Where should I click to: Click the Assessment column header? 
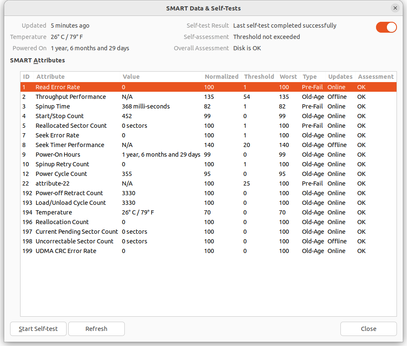[x=376, y=77]
